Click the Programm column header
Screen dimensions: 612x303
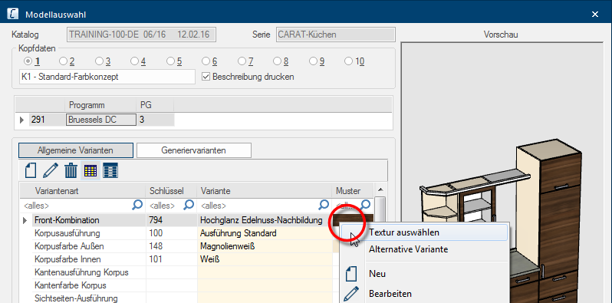point(100,105)
